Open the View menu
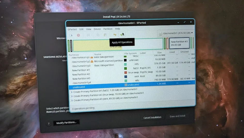 coord(89,29)
